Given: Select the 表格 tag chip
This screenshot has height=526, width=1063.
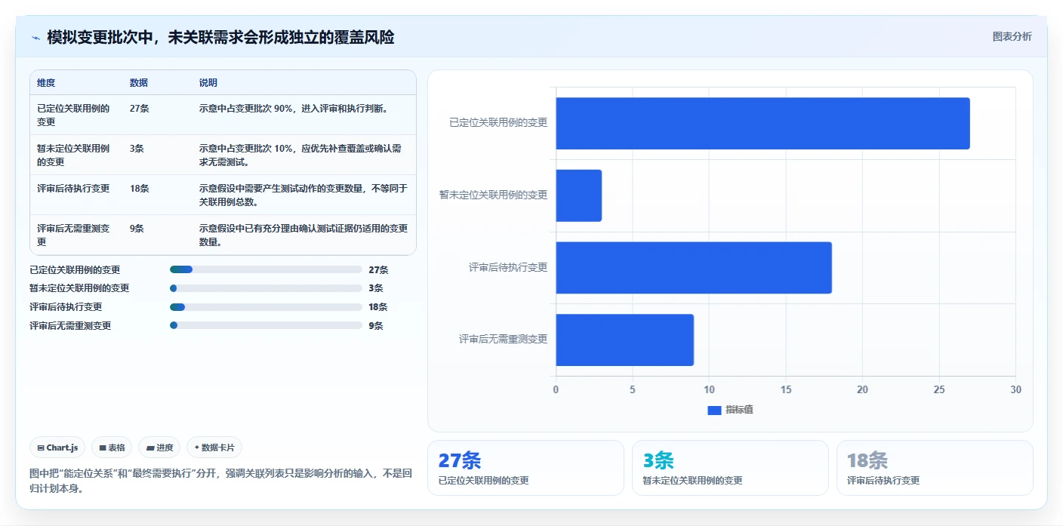Looking at the screenshot, I should [112, 448].
